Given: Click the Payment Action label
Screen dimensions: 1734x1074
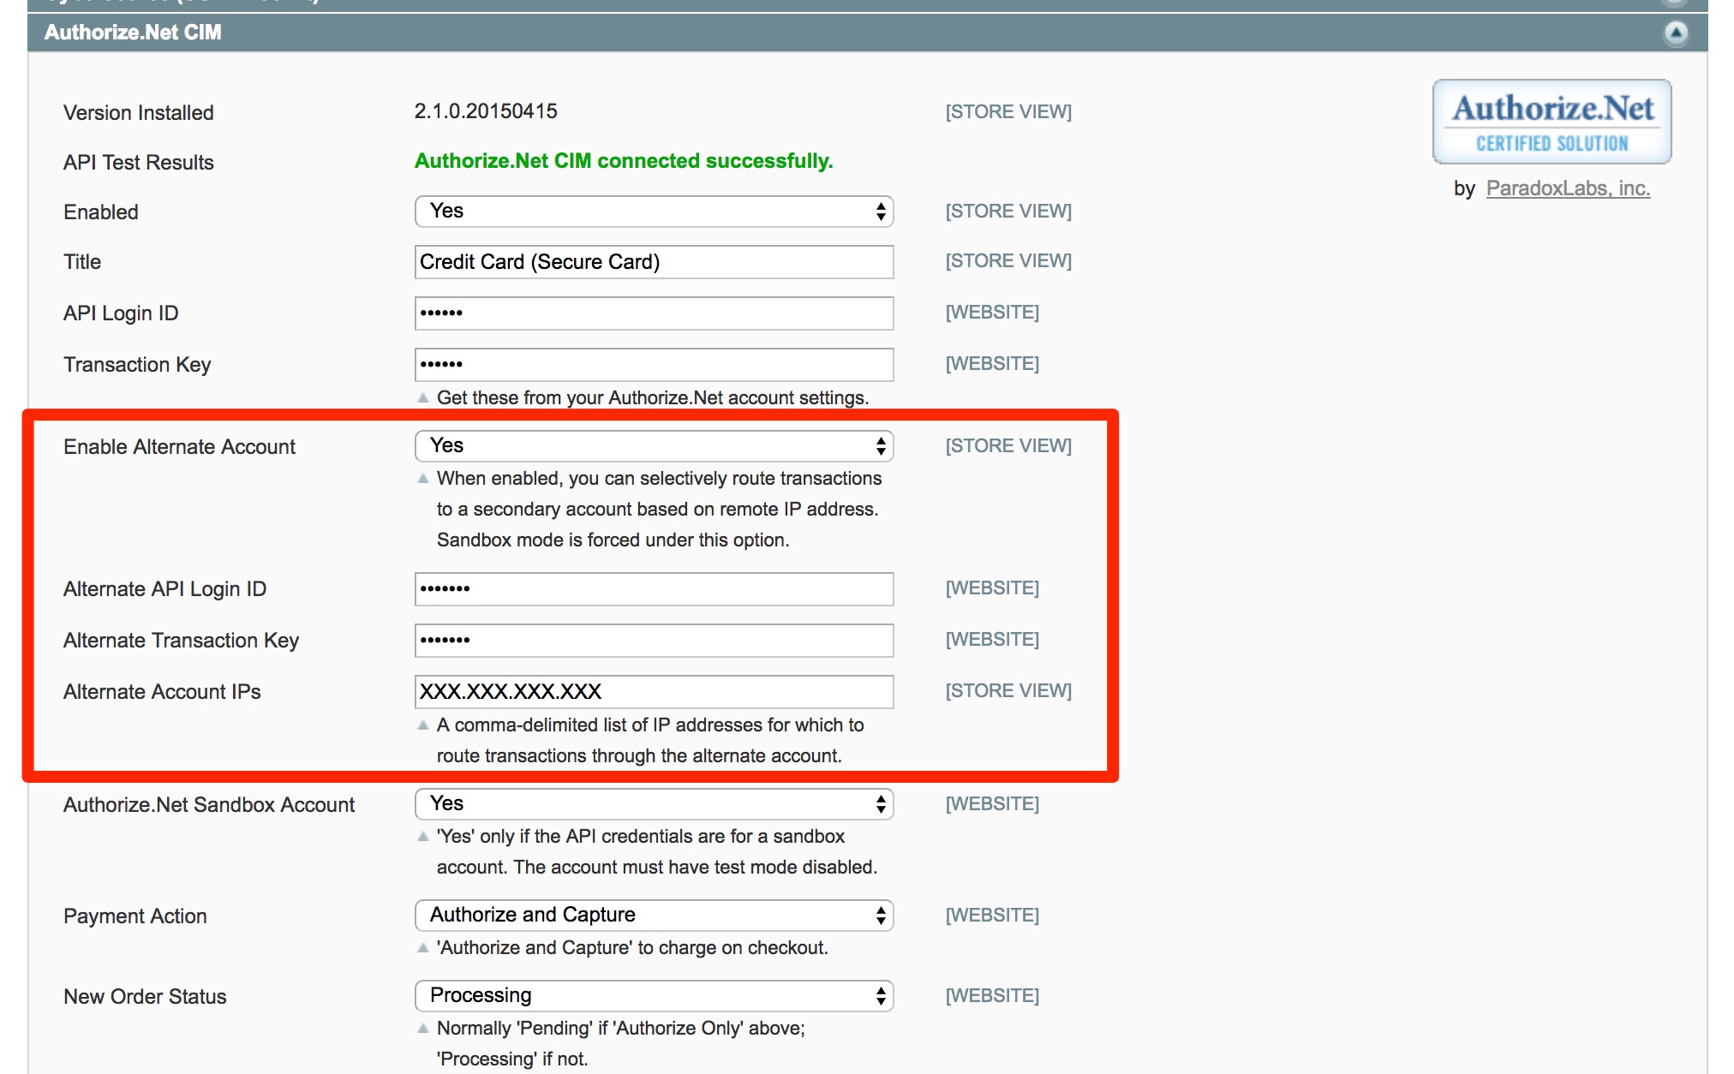Looking at the screenshot, I should (x=135, y=916).
